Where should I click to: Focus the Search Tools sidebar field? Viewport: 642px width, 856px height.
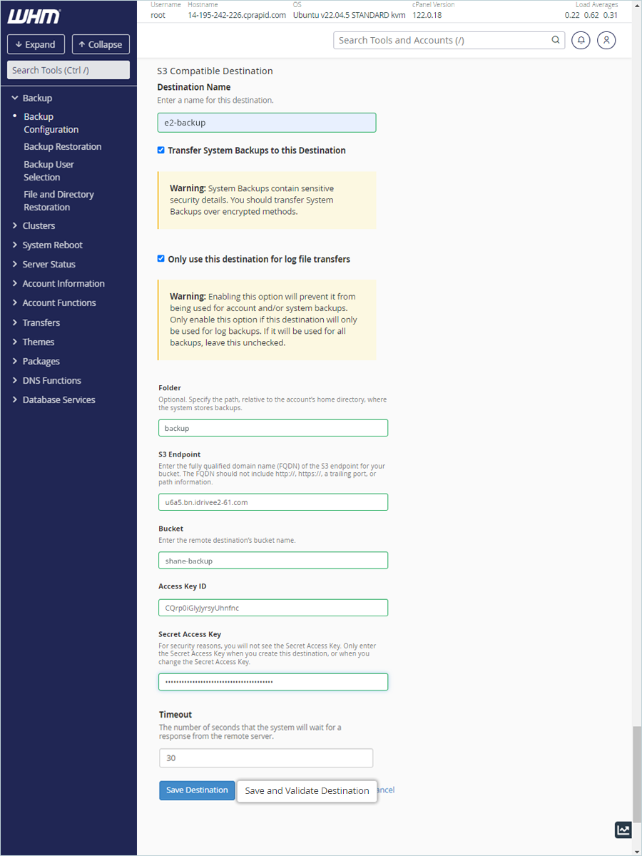(x=68, y=70)
